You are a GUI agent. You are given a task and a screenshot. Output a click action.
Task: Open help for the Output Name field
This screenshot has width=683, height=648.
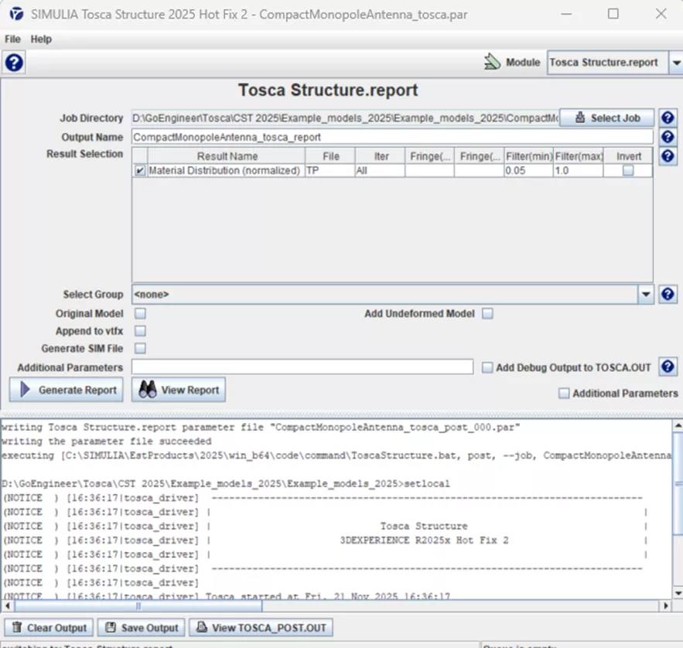[667, 137]
